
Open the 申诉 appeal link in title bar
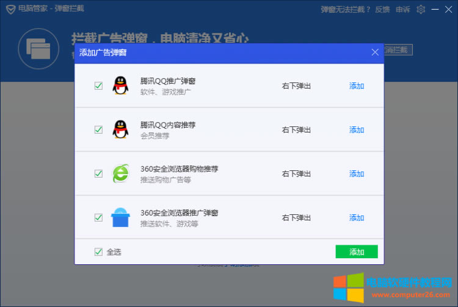pos(403,10)
